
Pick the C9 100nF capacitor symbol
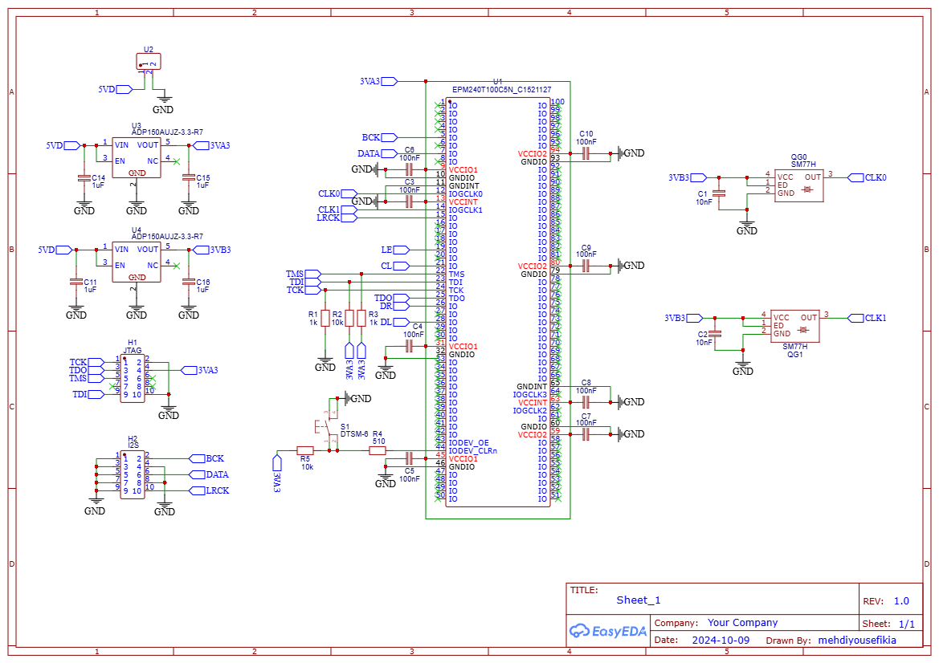(586, 266)
